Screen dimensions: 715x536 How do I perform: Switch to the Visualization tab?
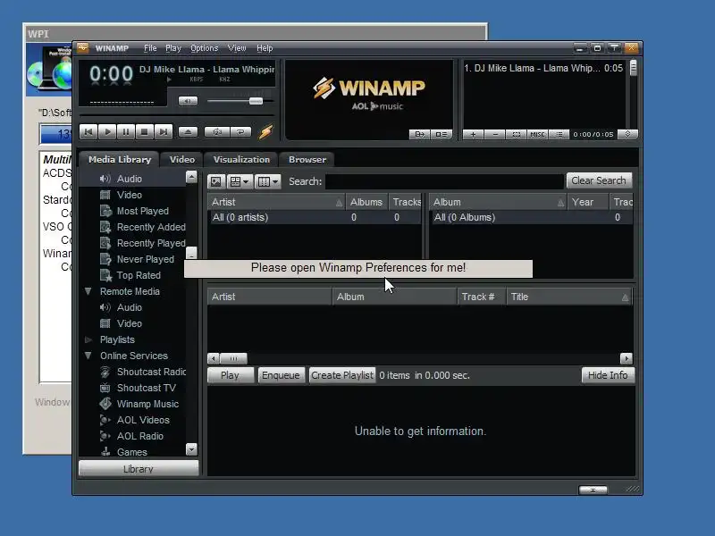click(x=241, y=160)
